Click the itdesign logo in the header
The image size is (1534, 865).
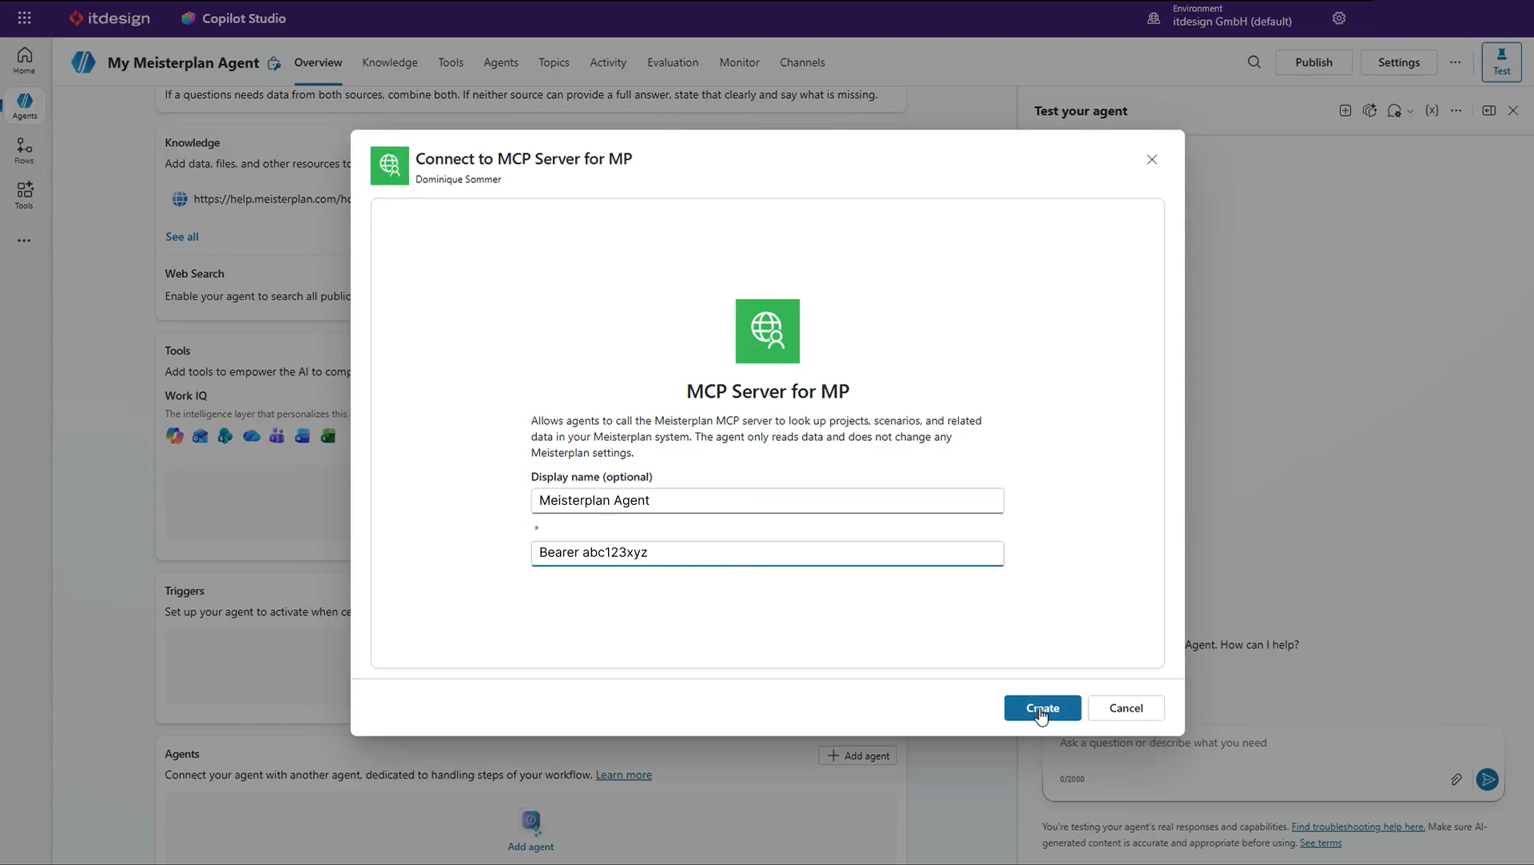click(x=109, y=18)
